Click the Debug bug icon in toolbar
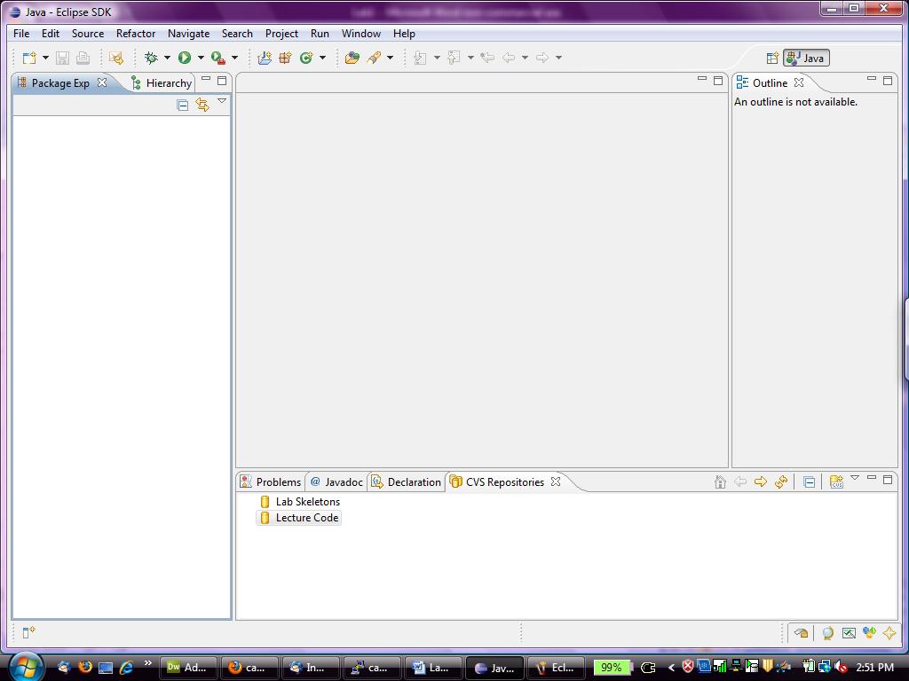The height and width of the screenshot is (681, 909). tap(151, 58)
